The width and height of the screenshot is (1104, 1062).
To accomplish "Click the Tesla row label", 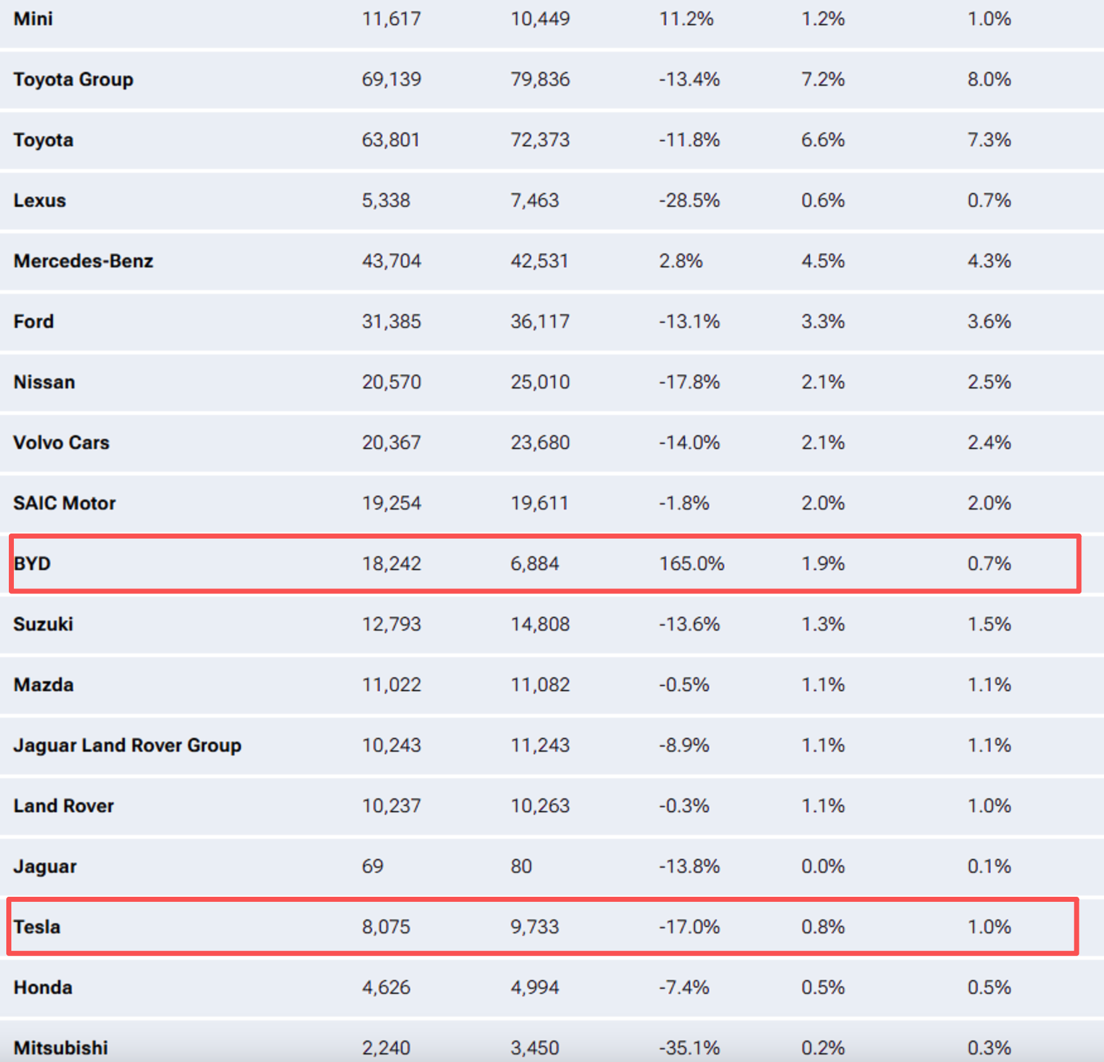I will 37,926.
